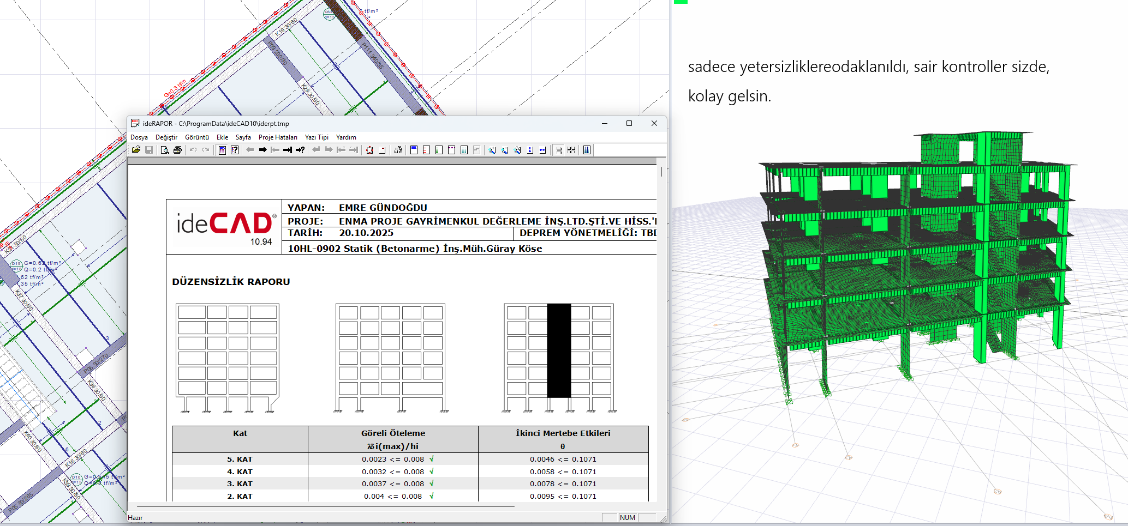Click the fit page width icon
Viewport: 1128px width, 526px height.
pyautogui.click(x=542, y=150)
